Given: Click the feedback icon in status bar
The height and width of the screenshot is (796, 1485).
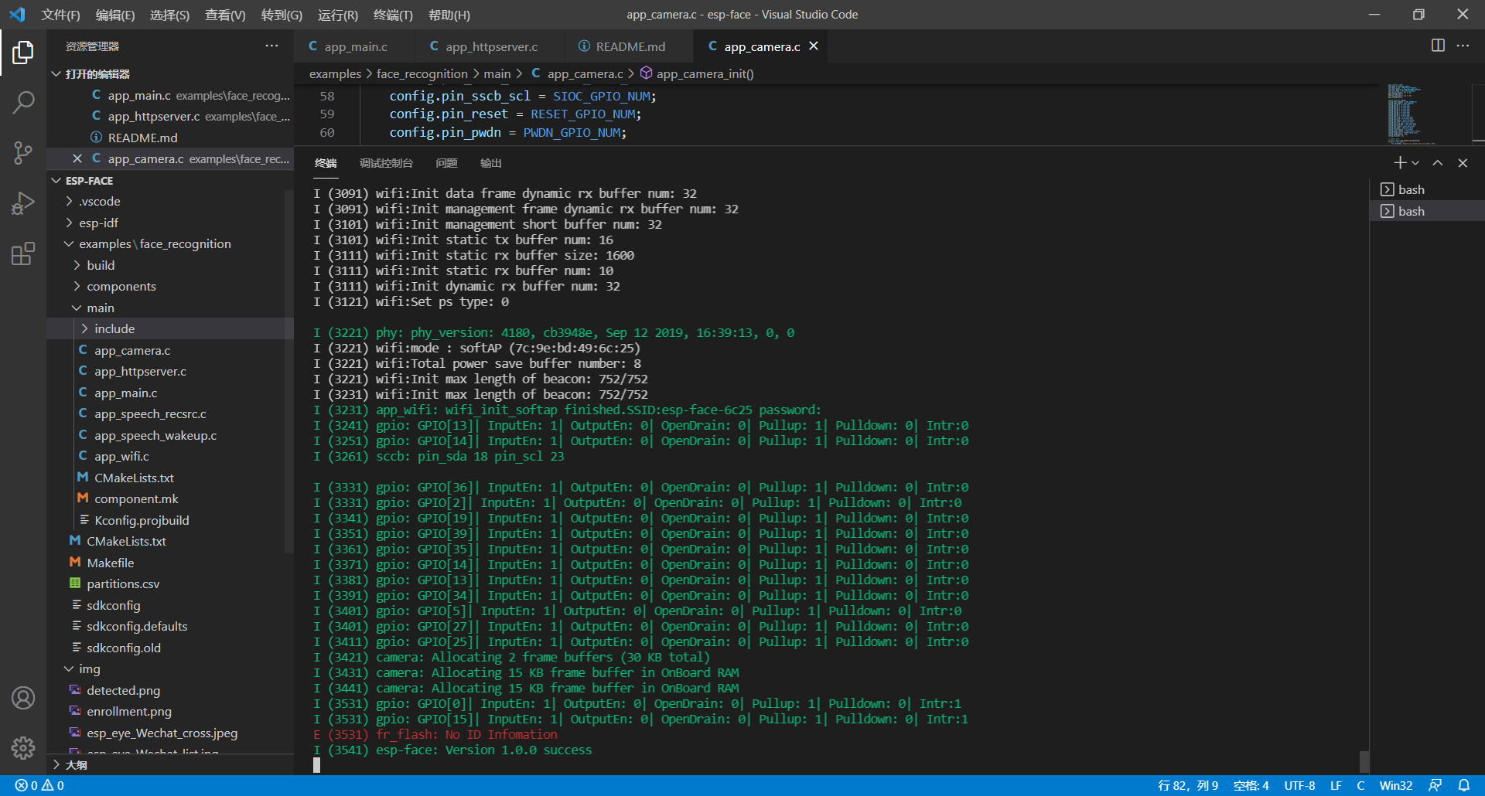Looking at the screenshot, I should [1435, 785].
